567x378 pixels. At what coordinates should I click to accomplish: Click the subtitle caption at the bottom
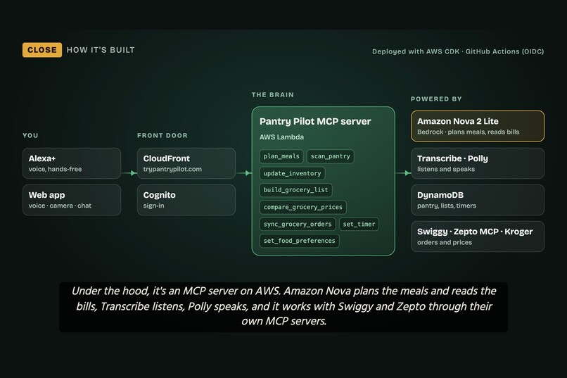283,306
